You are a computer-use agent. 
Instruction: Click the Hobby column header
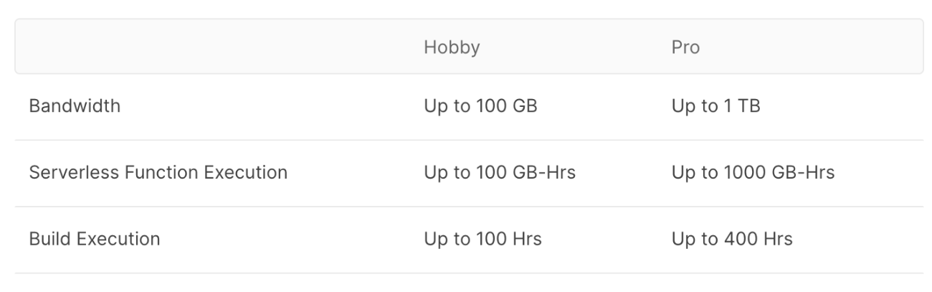[452, 47]
